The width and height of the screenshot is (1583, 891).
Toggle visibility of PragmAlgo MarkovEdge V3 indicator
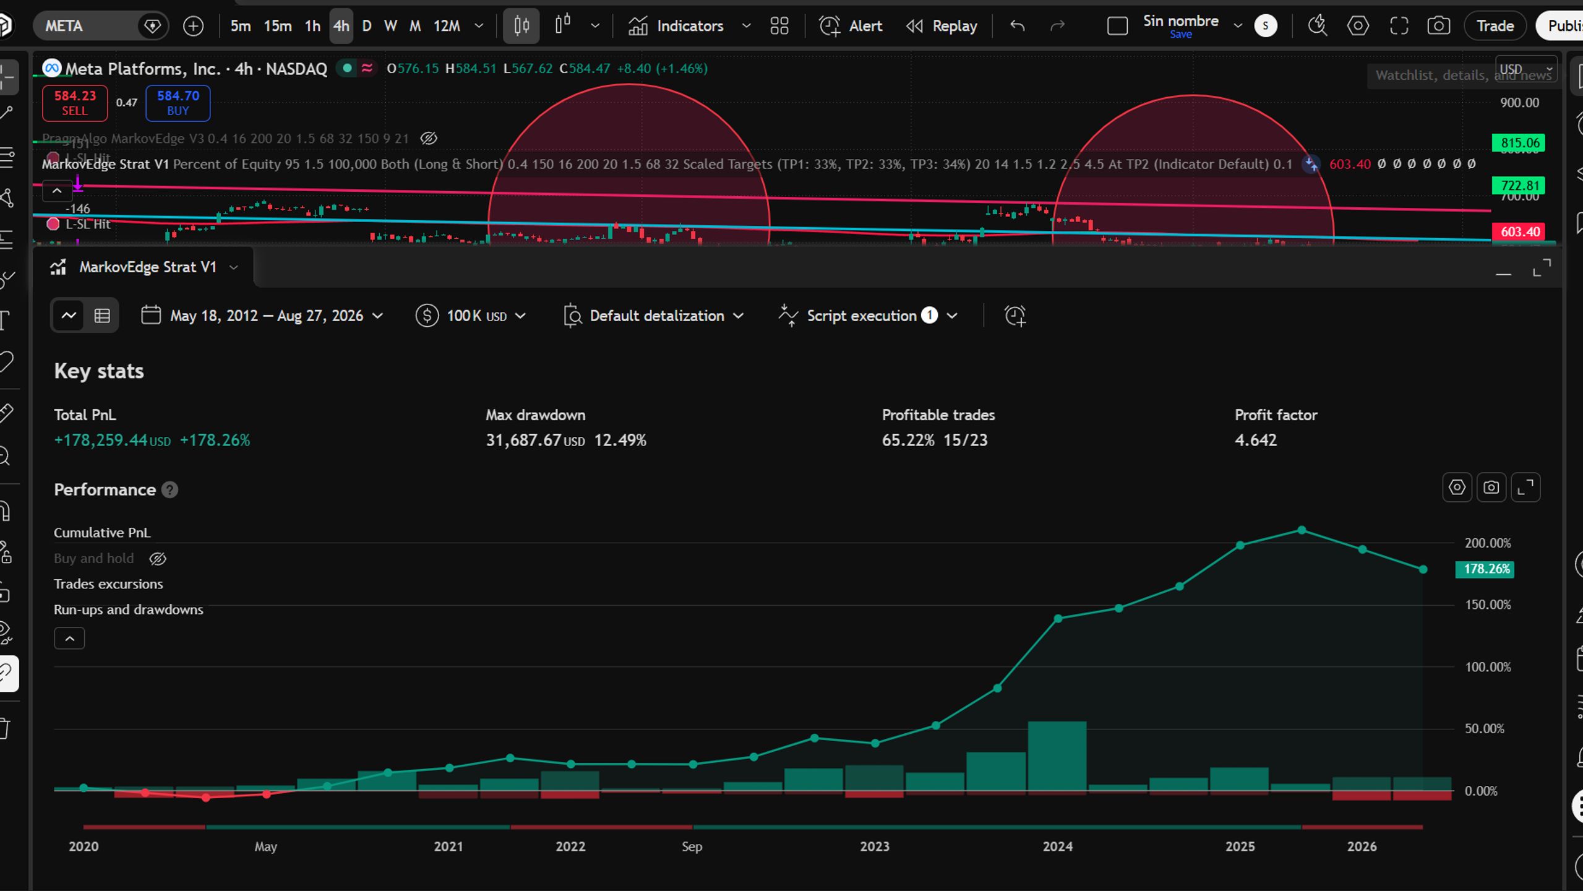click(x=429, y=139)
